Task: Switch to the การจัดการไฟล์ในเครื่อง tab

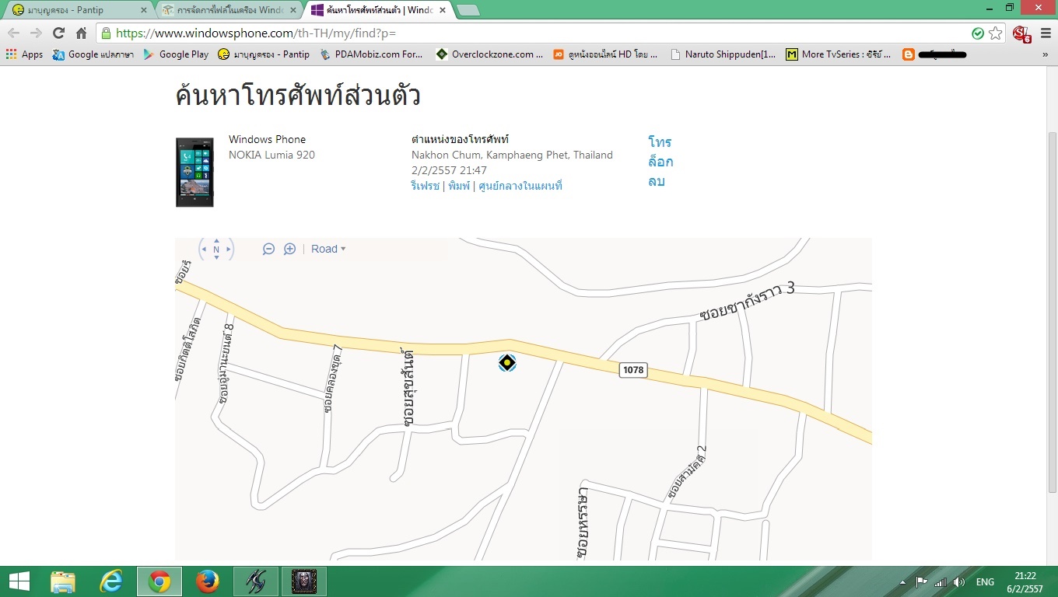Action: coord(226,10)
